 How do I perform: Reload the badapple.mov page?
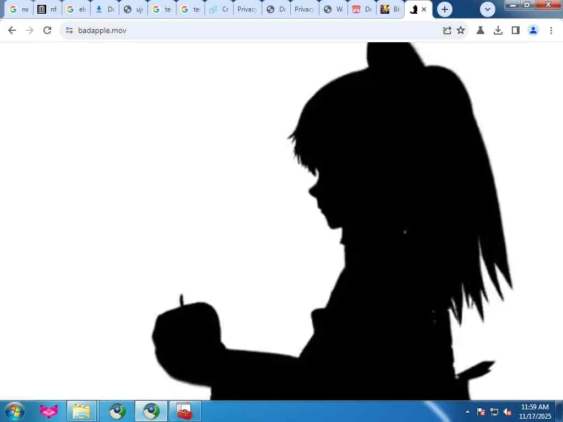pyautogui.click(x=47, y=31)
